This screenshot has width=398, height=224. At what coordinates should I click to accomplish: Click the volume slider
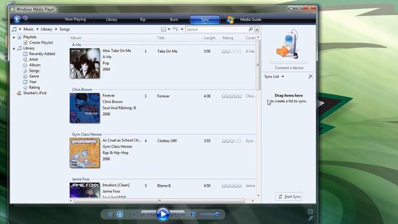coord(210,214)
